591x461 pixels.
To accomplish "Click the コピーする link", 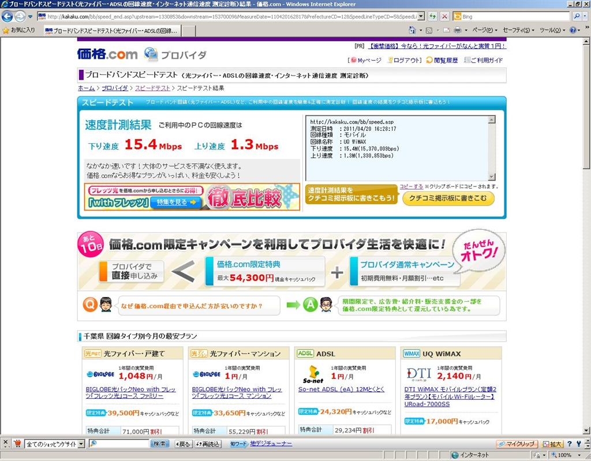I will [411, 186].
